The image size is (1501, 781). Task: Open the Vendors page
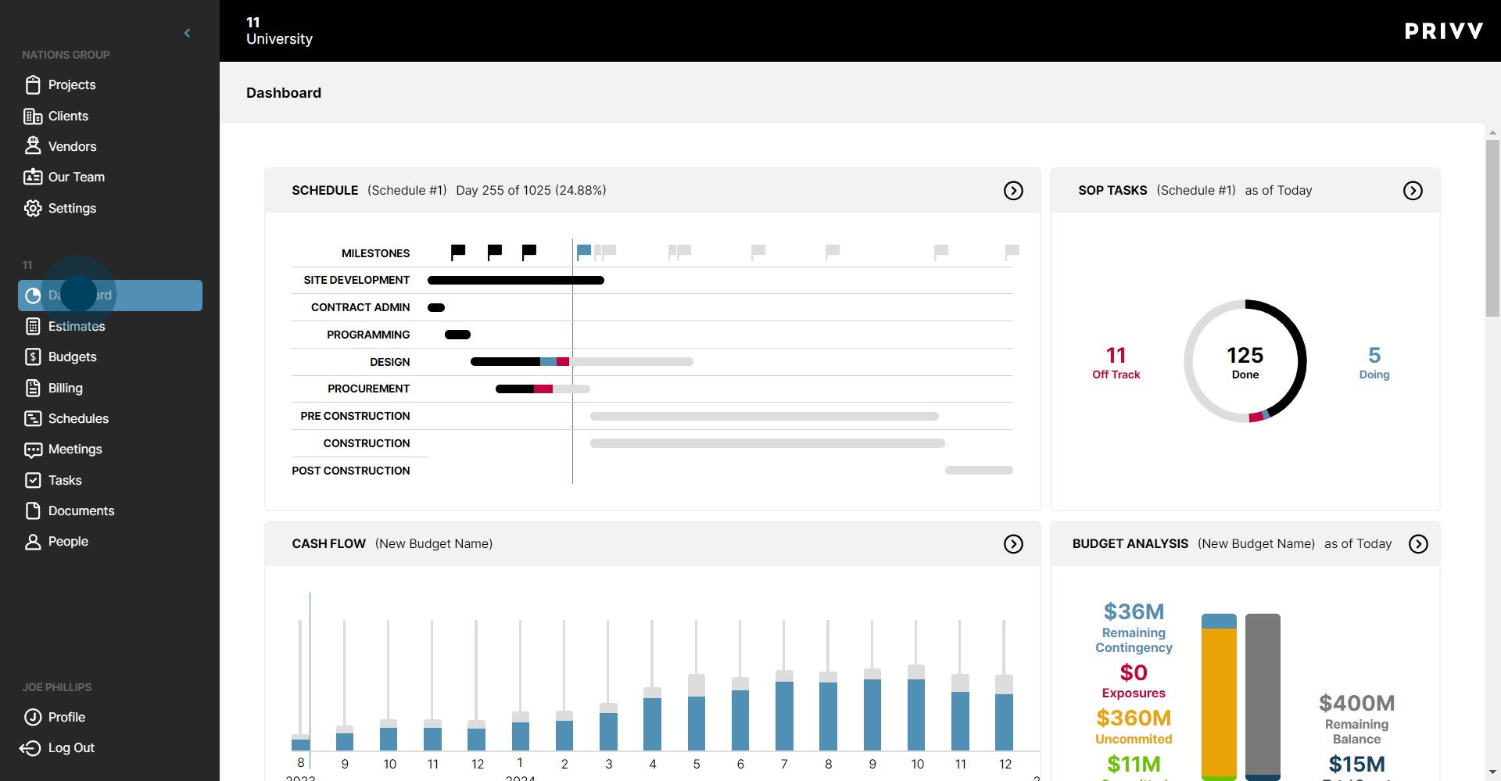pos(72,146)
